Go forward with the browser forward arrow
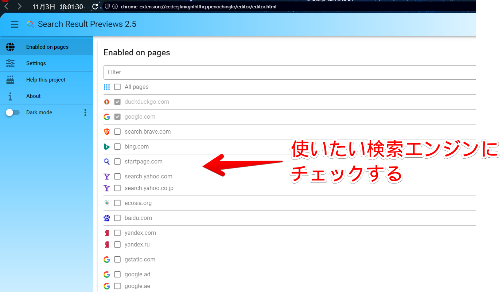 [20, 7]
